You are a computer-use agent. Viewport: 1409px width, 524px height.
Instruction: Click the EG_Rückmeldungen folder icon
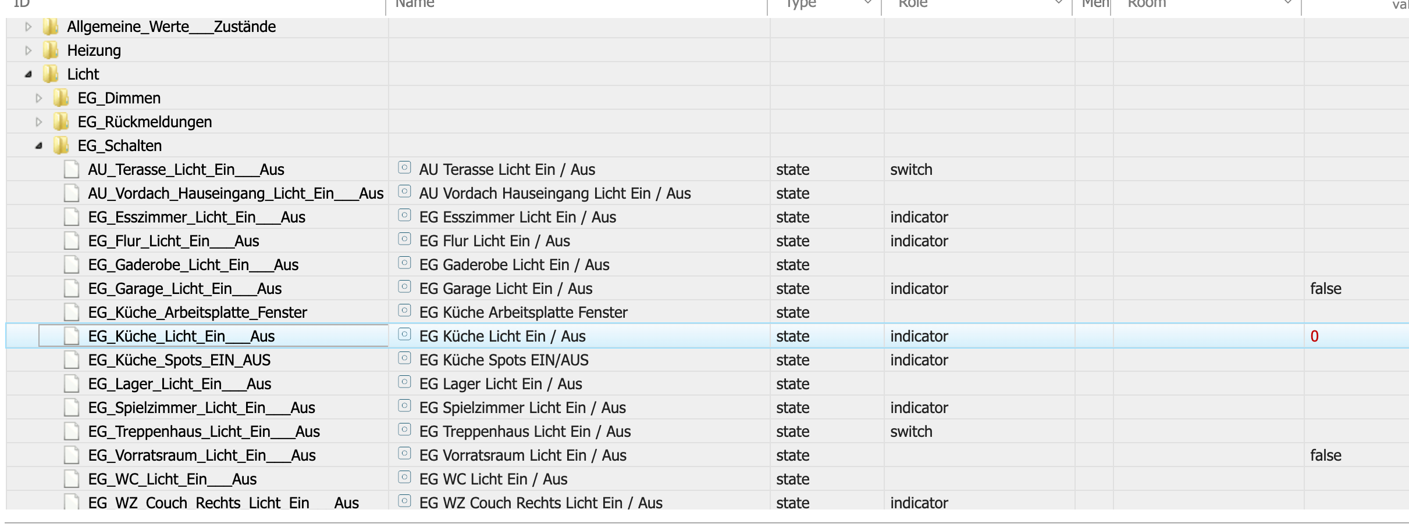(61, 122)
